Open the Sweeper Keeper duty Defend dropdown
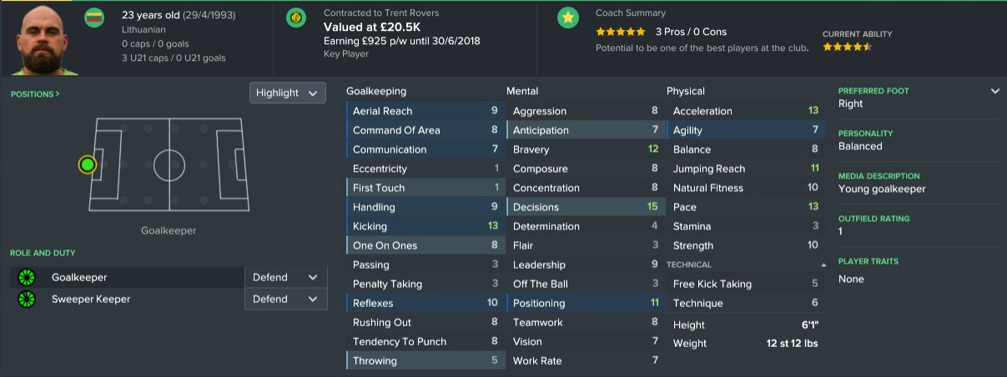Image resolution: width=1007 pixels, height=377 pixels. (285, 299)
